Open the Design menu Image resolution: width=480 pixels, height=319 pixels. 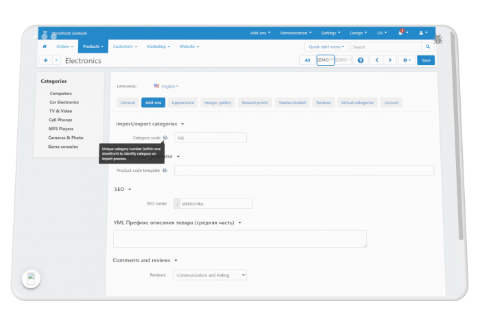358,33
